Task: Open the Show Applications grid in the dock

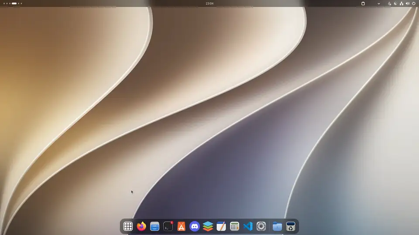Action: pos(128,226)
